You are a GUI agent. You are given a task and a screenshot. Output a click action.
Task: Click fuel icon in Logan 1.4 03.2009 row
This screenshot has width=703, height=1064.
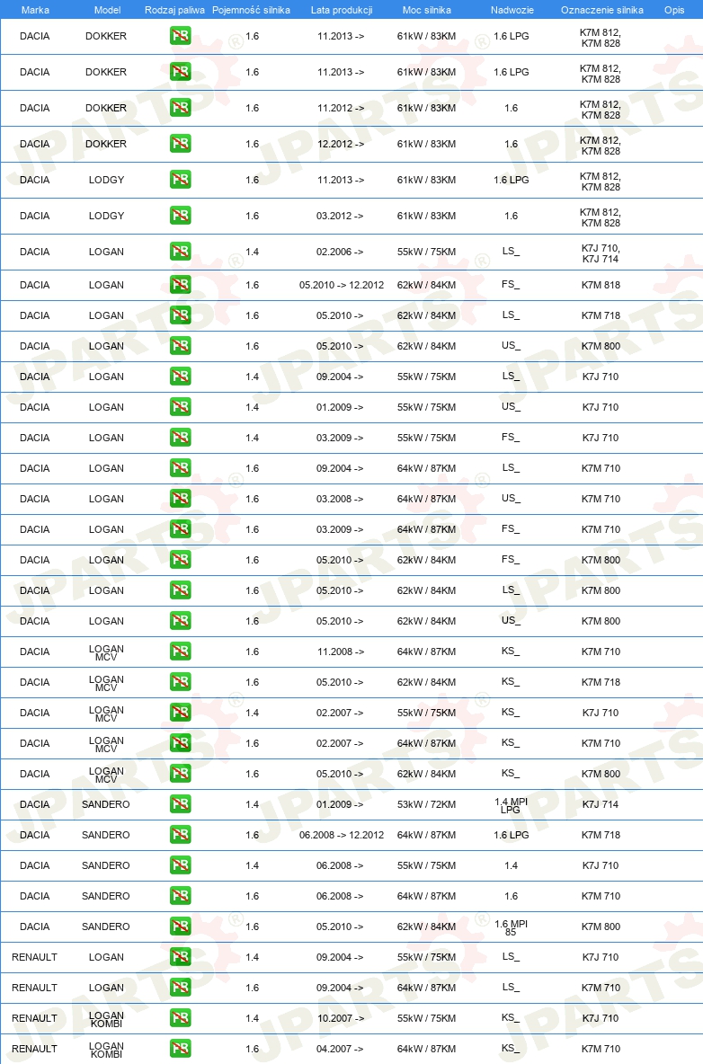181,437
